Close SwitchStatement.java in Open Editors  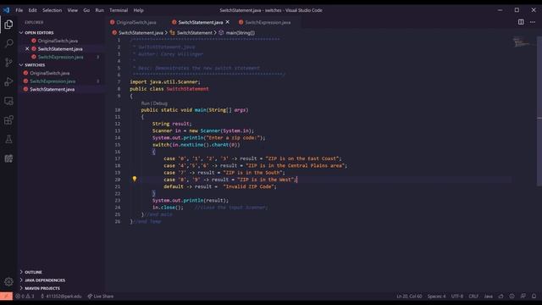[27, 49]
